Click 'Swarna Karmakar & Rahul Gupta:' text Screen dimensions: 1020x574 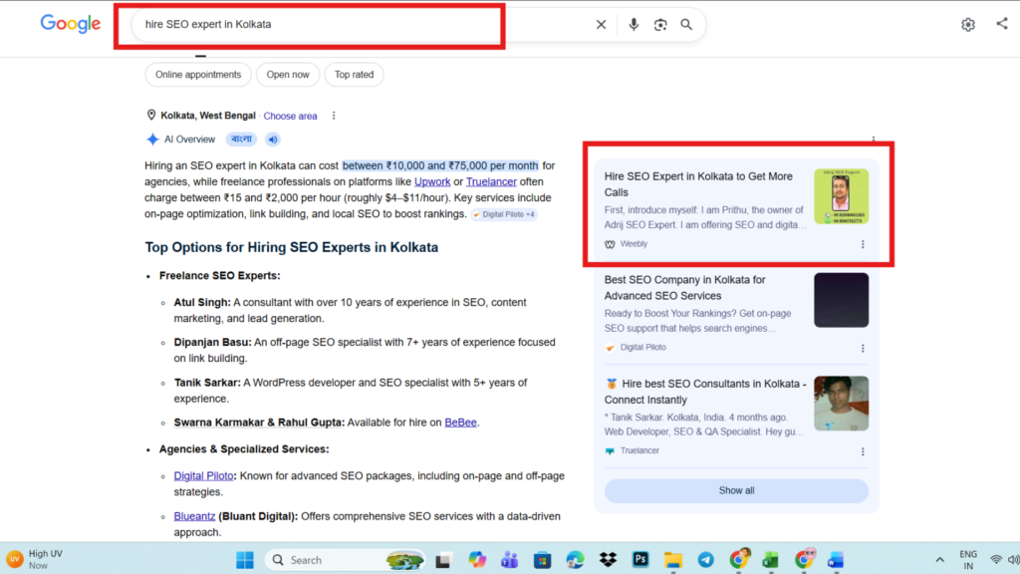pos(259,423)
